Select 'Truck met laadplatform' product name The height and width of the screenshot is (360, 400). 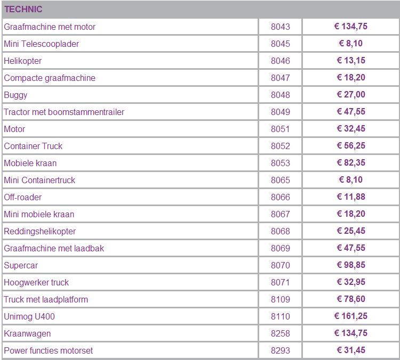click(46, 300)
